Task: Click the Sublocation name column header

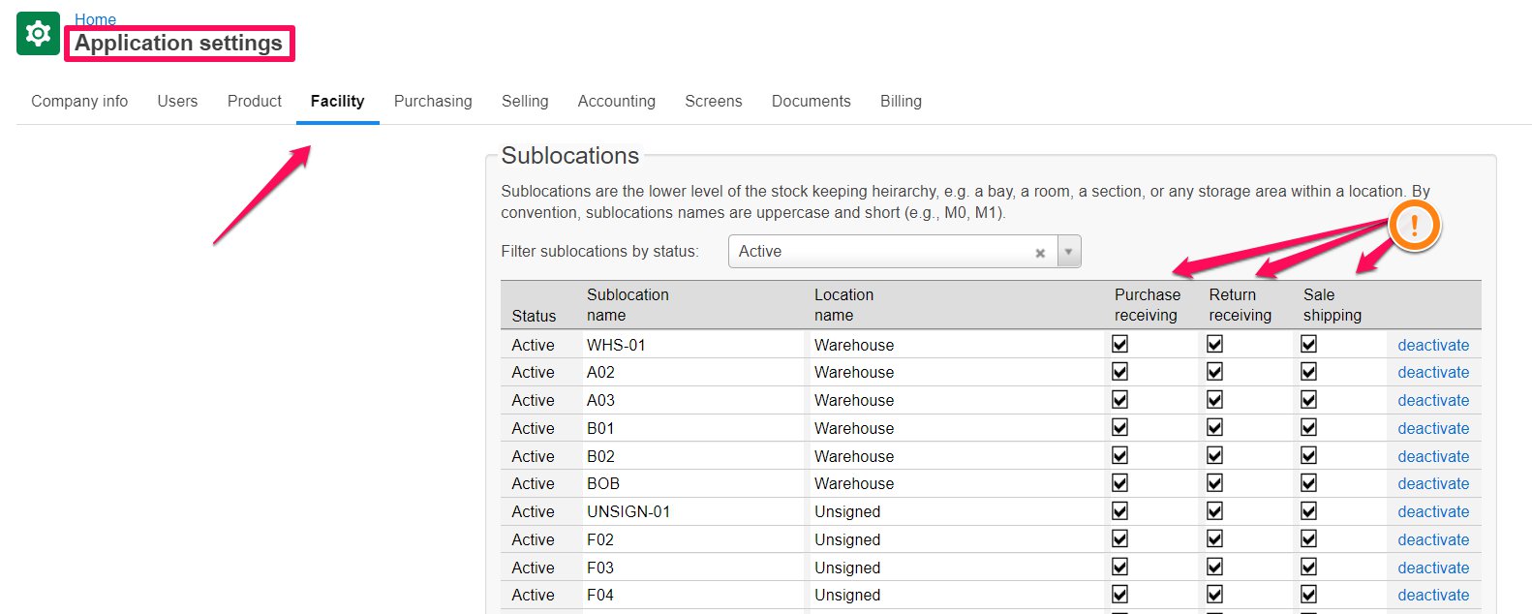Action: (x=628, y=305)
